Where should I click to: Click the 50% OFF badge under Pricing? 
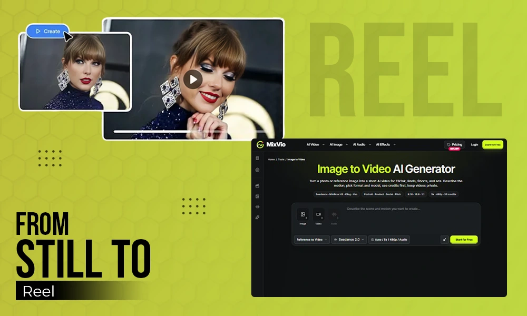(454, 149)
